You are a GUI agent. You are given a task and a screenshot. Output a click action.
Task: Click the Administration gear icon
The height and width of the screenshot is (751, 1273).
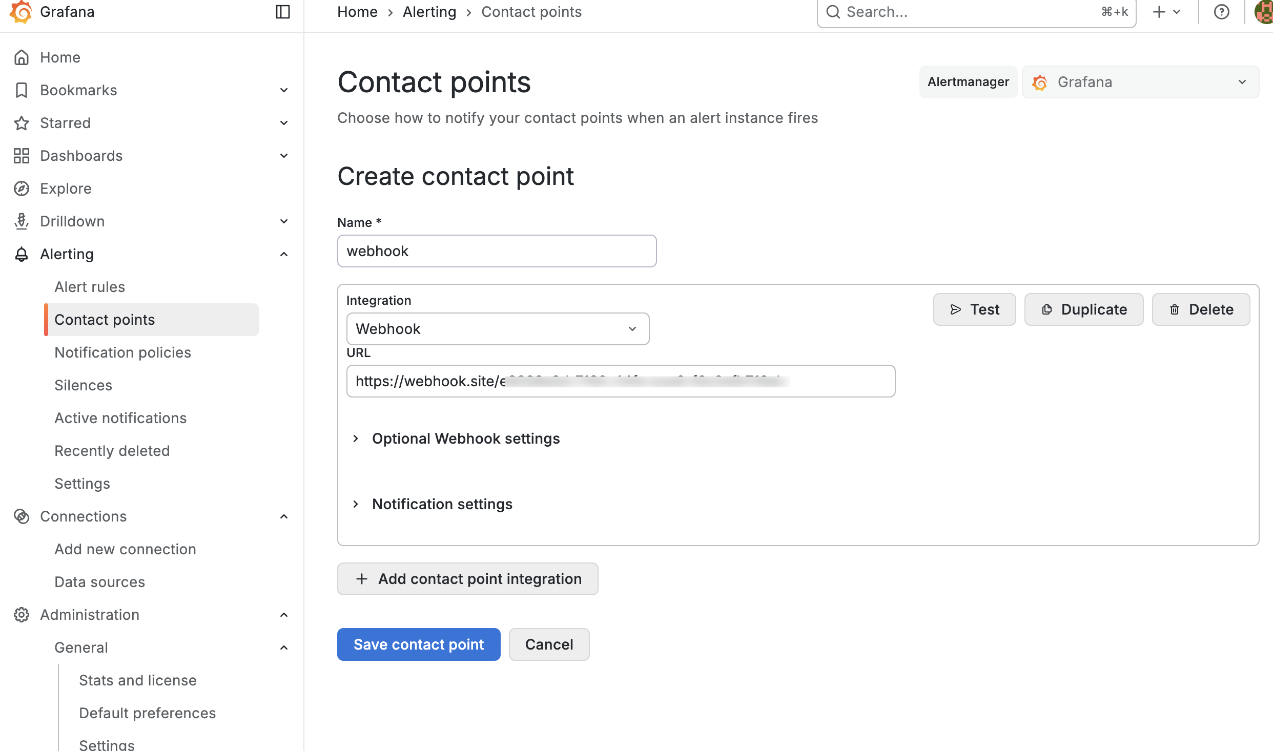pyautogui.click(x=22, y=615)
